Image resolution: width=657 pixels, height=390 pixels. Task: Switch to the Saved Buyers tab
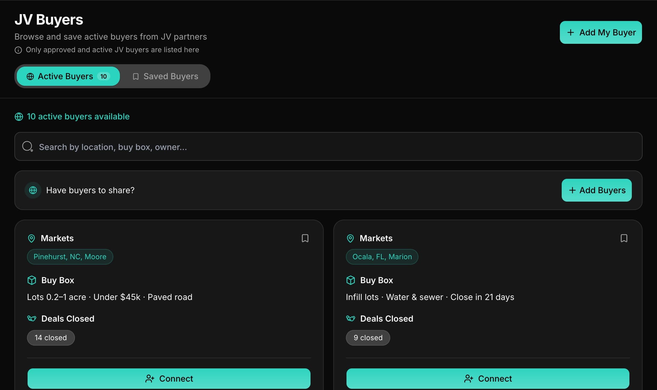tap(165, 76)
